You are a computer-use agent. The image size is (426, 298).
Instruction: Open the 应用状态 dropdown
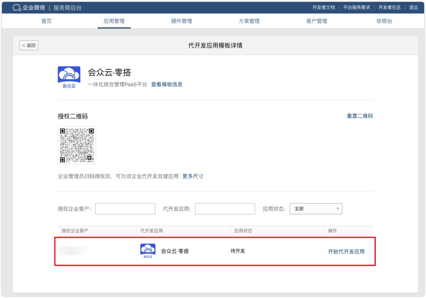pyautogui.click(x=316, y=209)
